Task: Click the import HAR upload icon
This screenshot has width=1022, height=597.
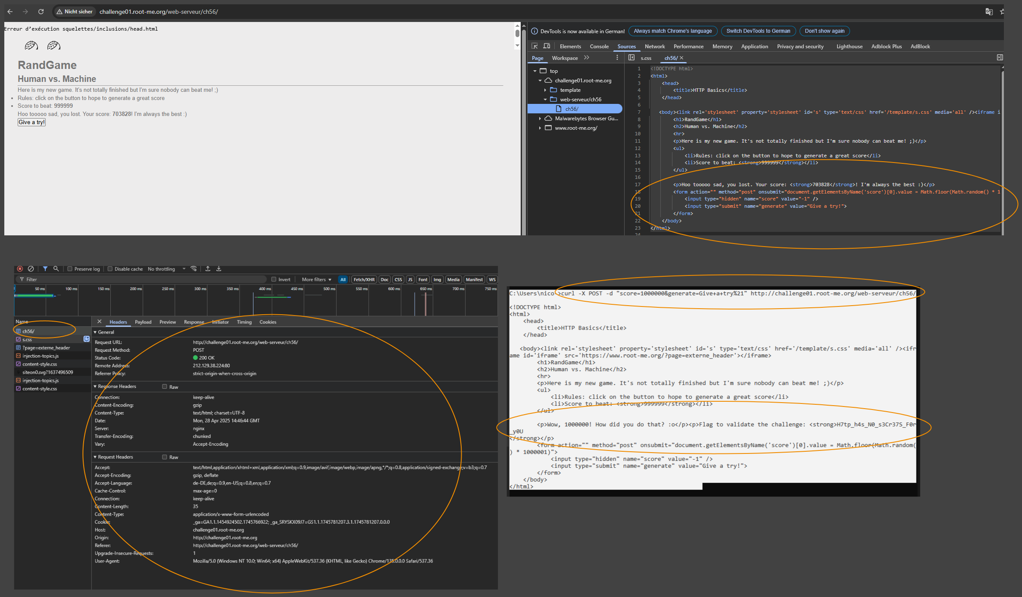Action: click(208, 269)
